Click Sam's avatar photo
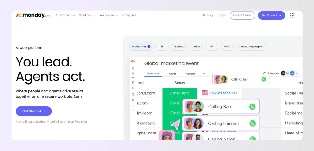The height and width of the screenshot is (151, 314). (x=198, y=106)
